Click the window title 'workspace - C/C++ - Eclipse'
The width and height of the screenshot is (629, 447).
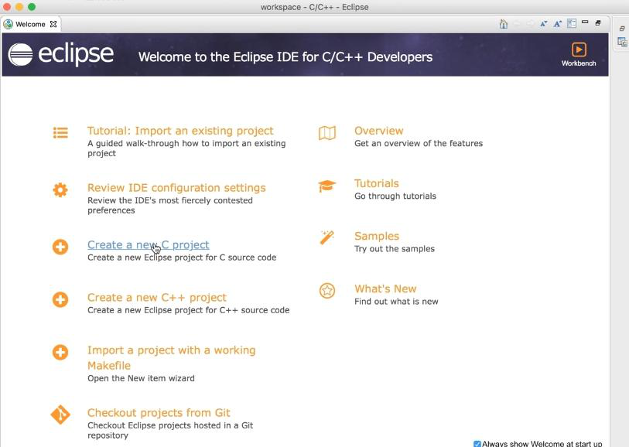314,7
